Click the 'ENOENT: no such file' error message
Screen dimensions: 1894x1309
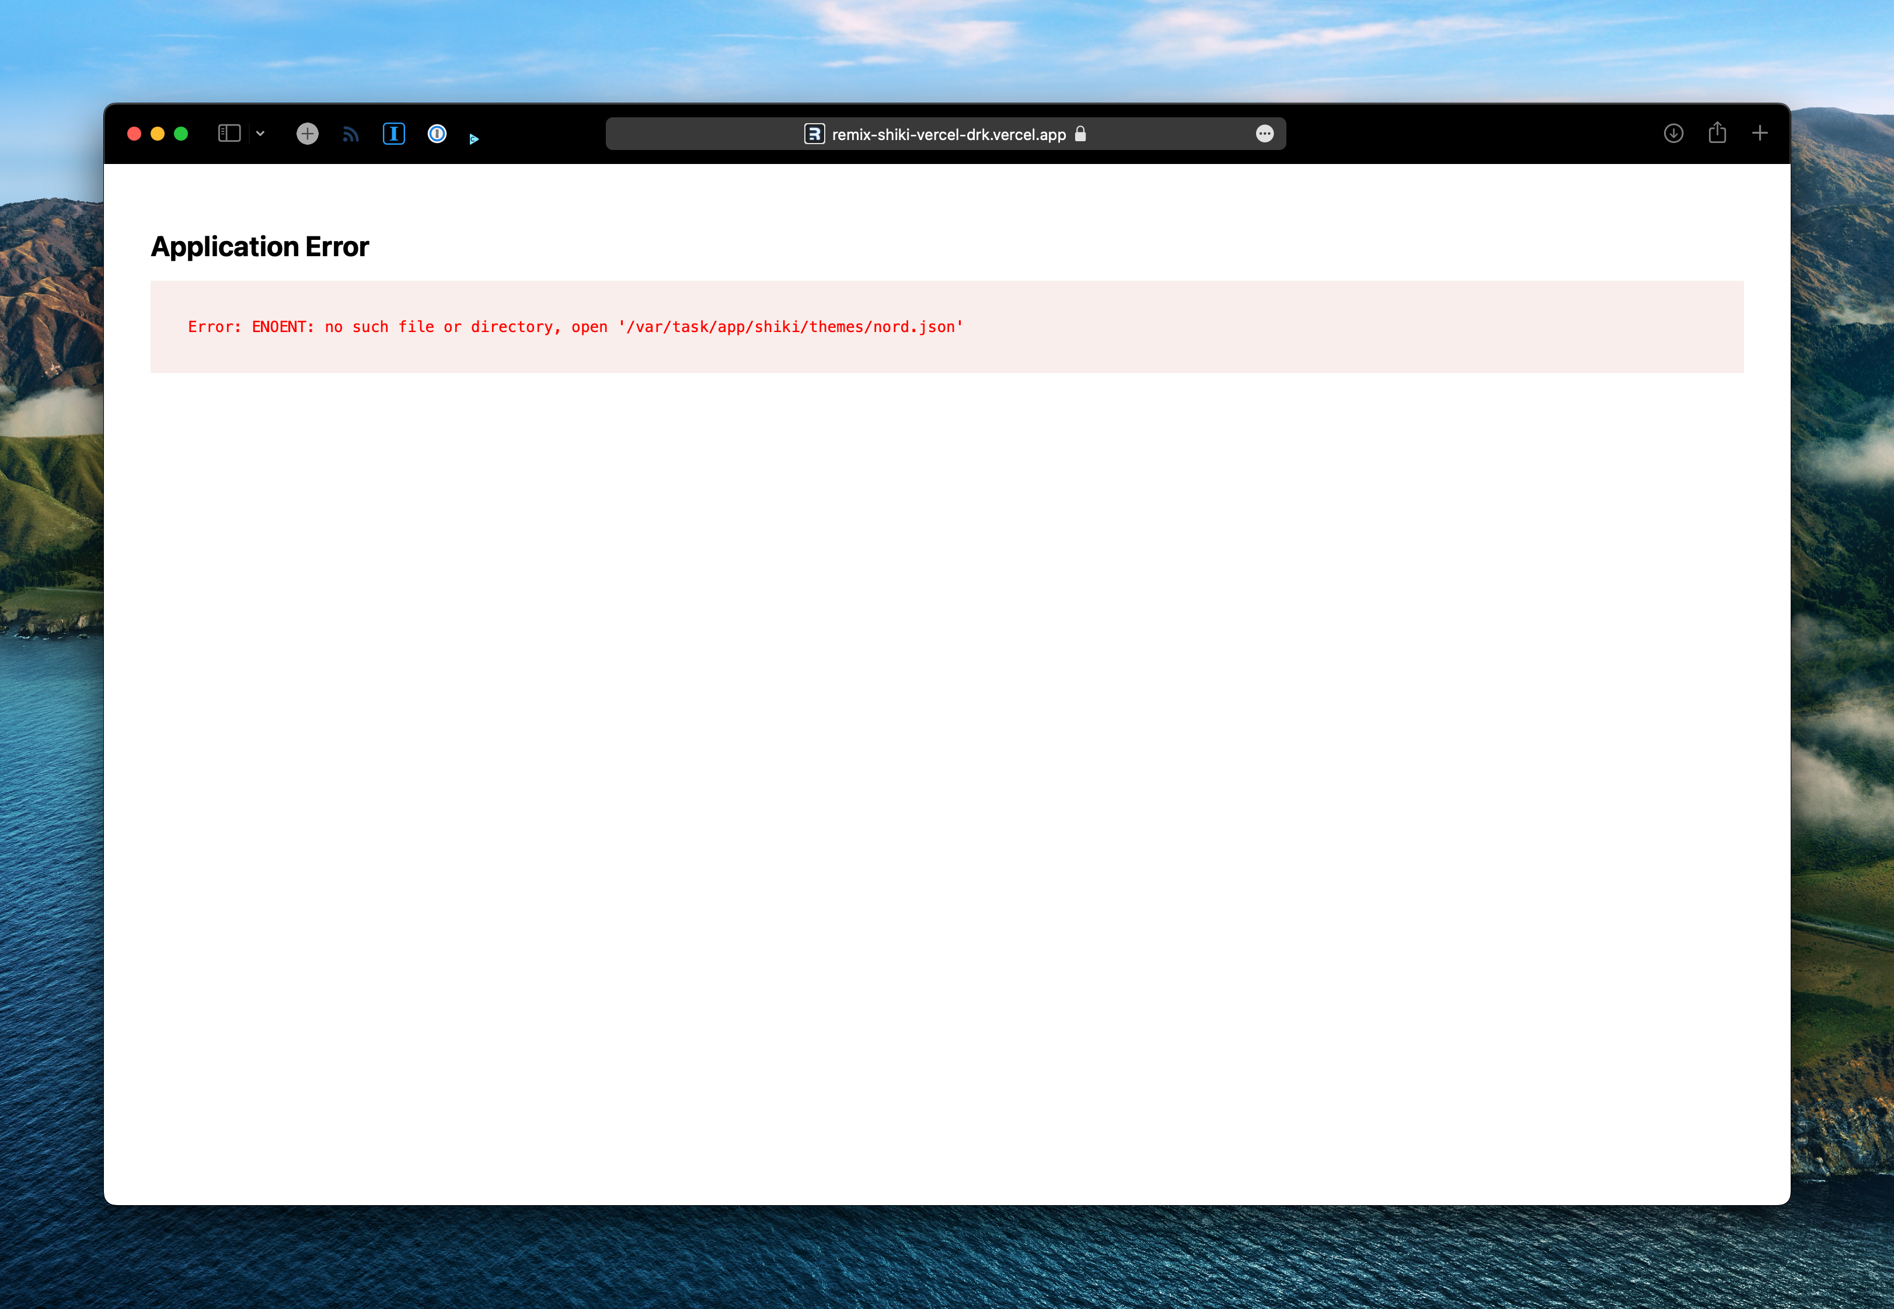(x=576, y=327)
